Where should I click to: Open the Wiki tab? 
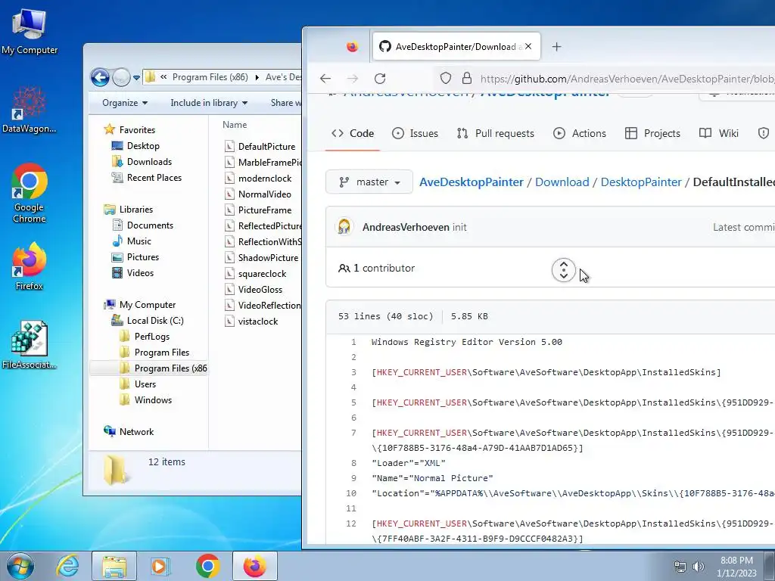click(x=719, y=133)
